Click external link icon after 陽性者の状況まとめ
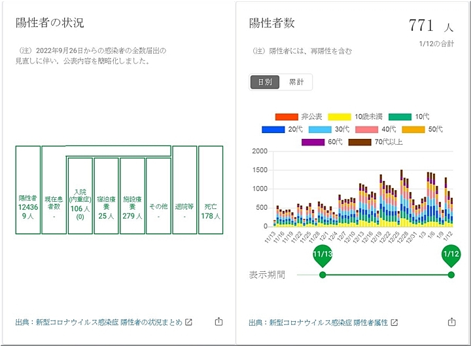The width and height of the screenshot is (471, 346). pyautogui.click(x=189, y=322)
